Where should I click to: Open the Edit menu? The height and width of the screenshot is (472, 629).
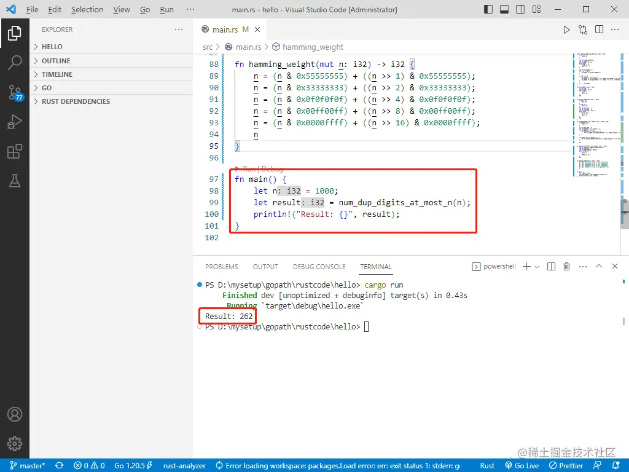pyautogui.click(x=55, y=9)
